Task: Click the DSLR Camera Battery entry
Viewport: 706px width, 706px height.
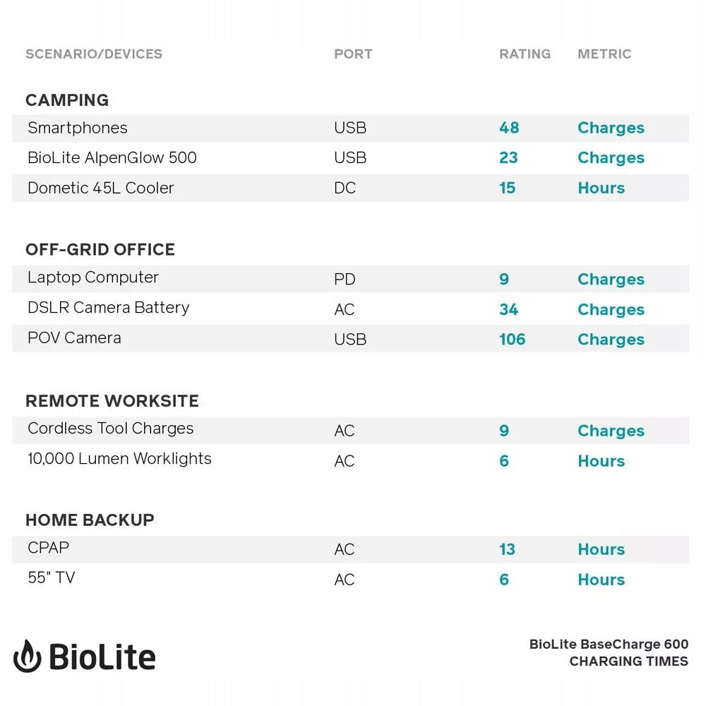Action: (x=109, y=308)
